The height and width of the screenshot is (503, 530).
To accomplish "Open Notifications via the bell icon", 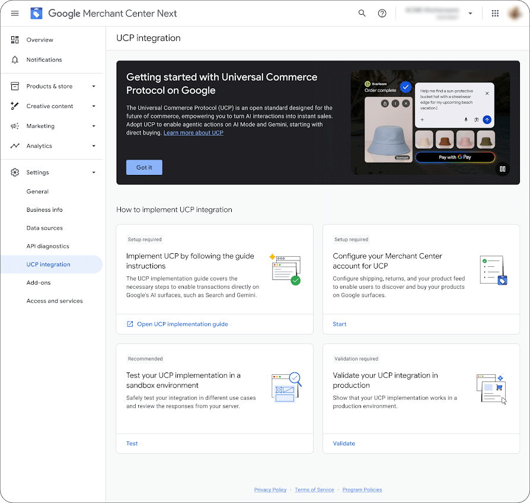I will tap(15, 59).
